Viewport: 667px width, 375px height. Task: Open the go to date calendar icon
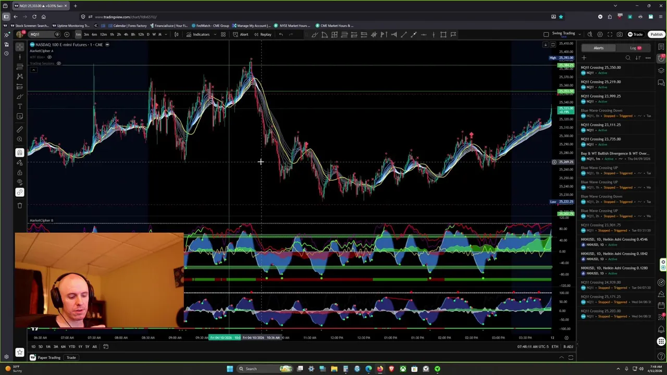105,347
